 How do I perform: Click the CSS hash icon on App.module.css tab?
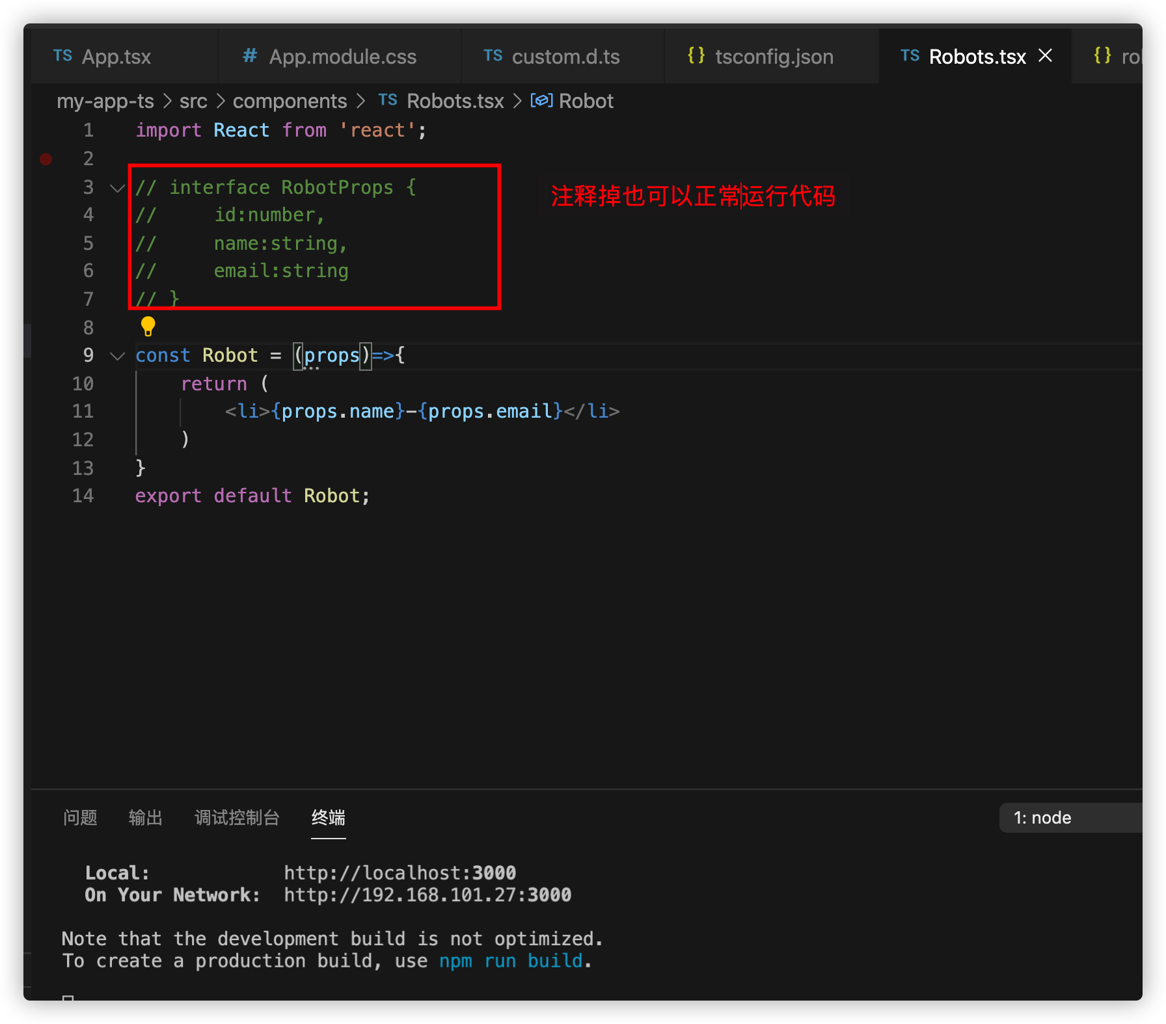[250, 56]
